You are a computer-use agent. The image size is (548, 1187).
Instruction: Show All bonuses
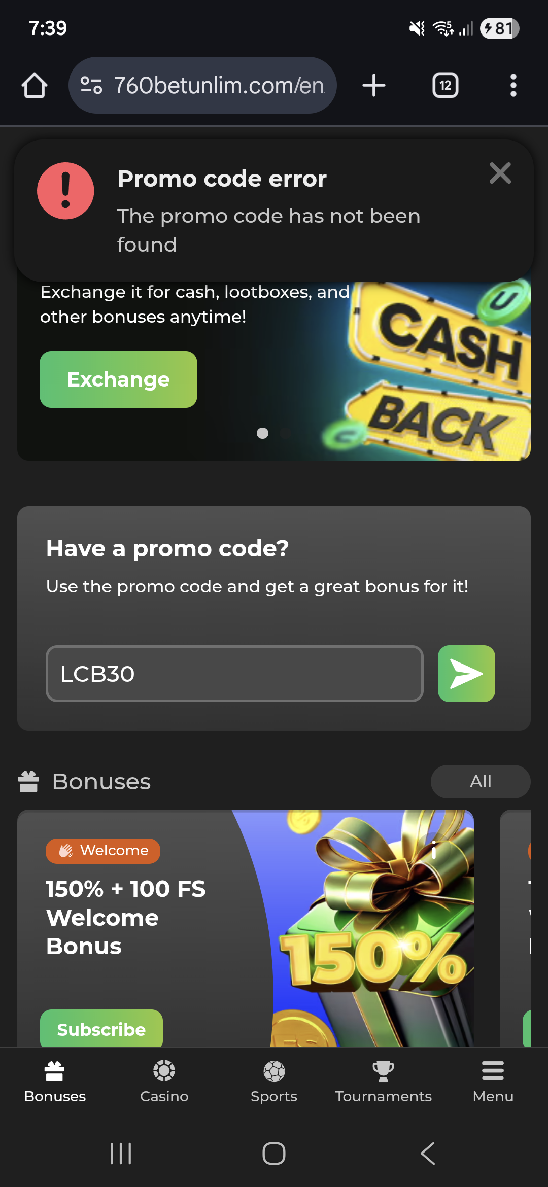pos(481,782)
